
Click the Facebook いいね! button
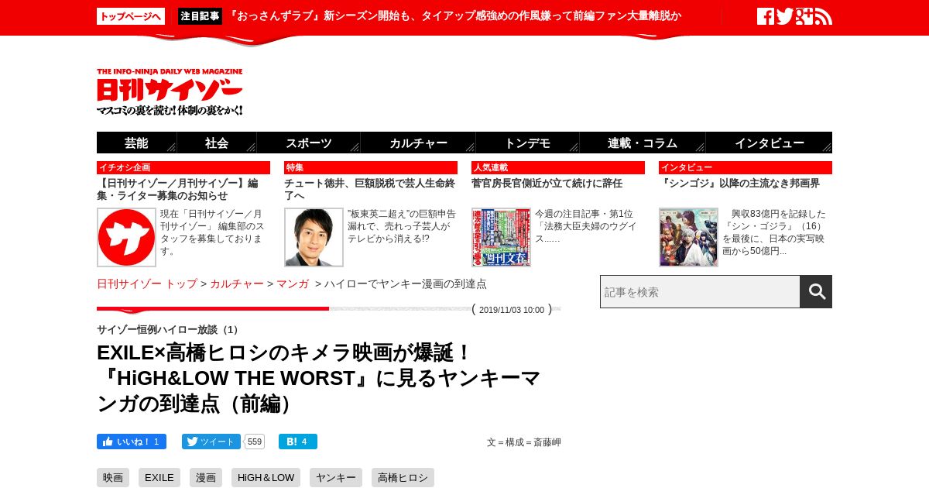[132, 442]
